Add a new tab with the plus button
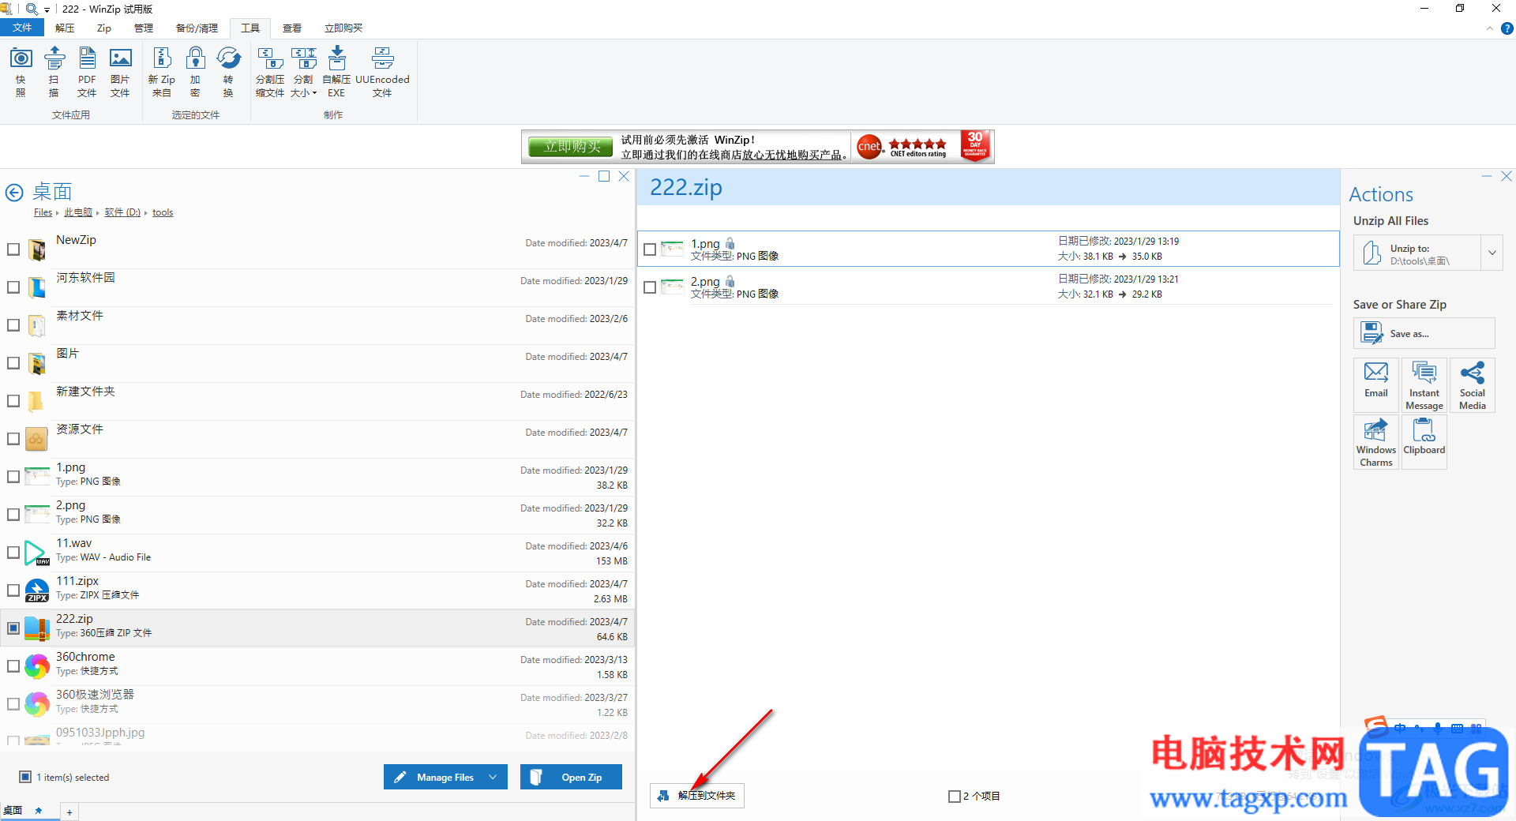Viewport: 1516px width, 821px height. [x=69, y=812]
